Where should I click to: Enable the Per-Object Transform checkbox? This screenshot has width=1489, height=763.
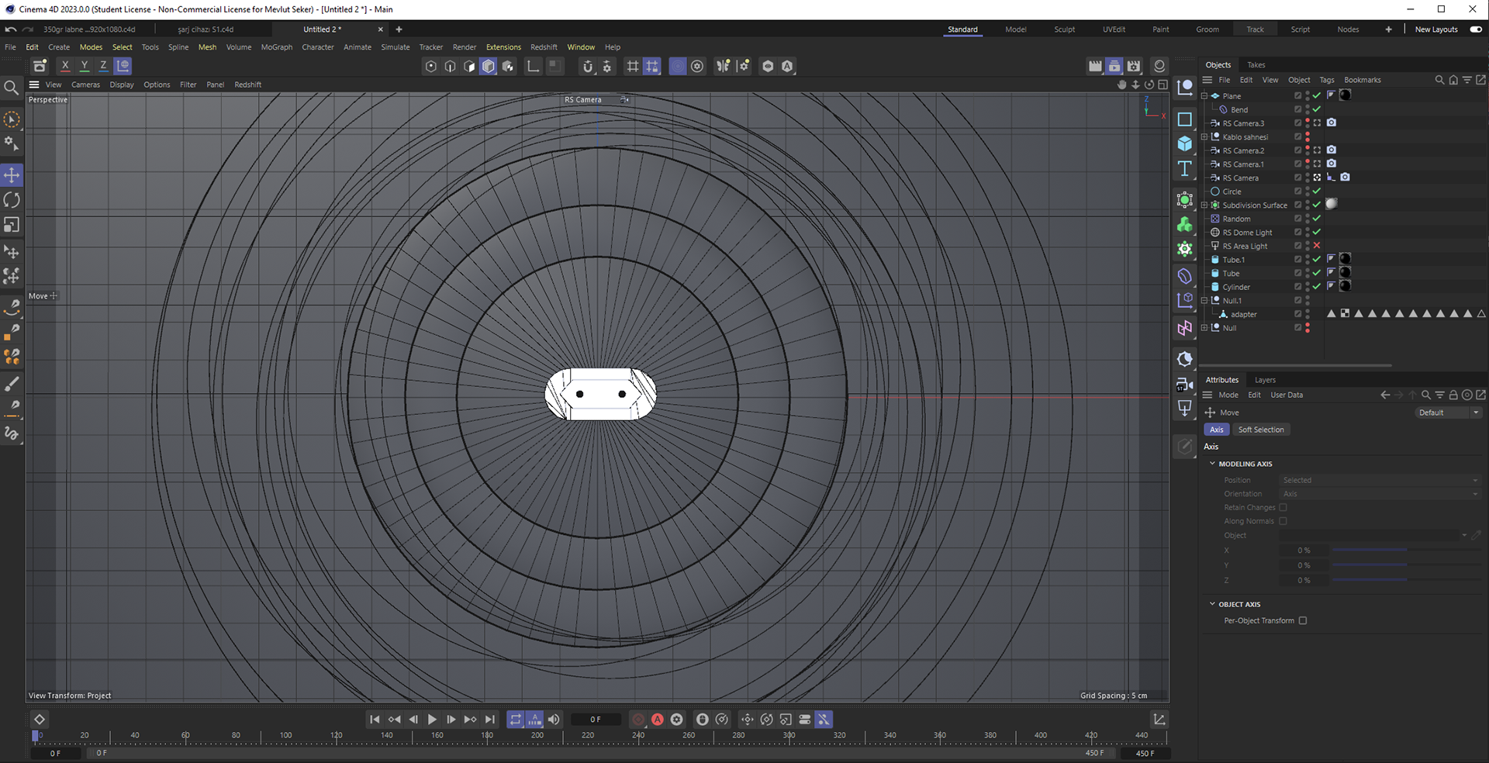click(x=1303, y=620)
